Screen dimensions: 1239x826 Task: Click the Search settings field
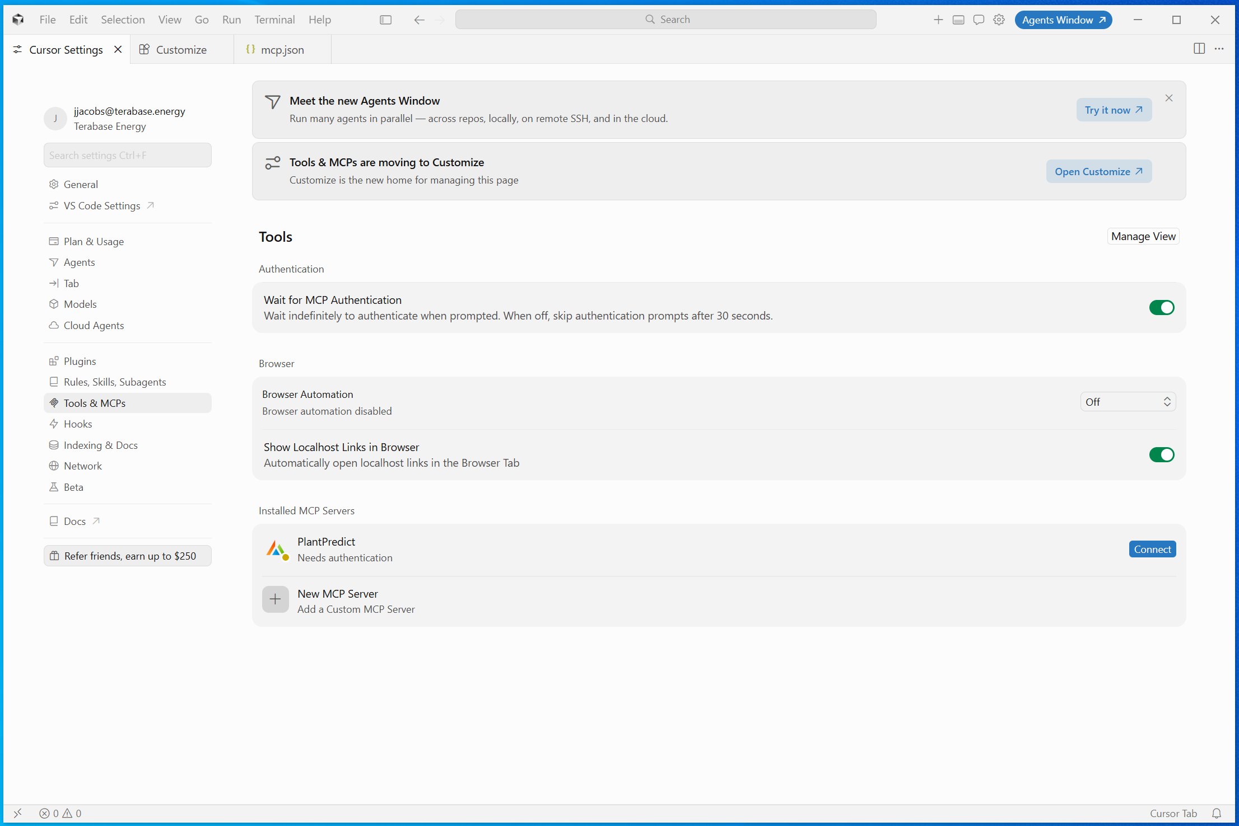[128, 155]
